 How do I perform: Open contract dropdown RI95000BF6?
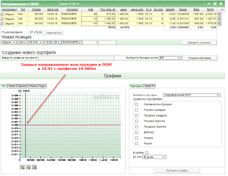72,42
